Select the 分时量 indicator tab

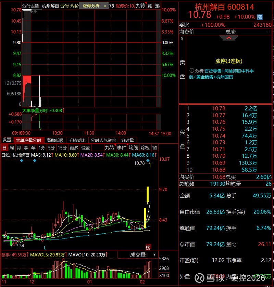click(x=127, y=140)
